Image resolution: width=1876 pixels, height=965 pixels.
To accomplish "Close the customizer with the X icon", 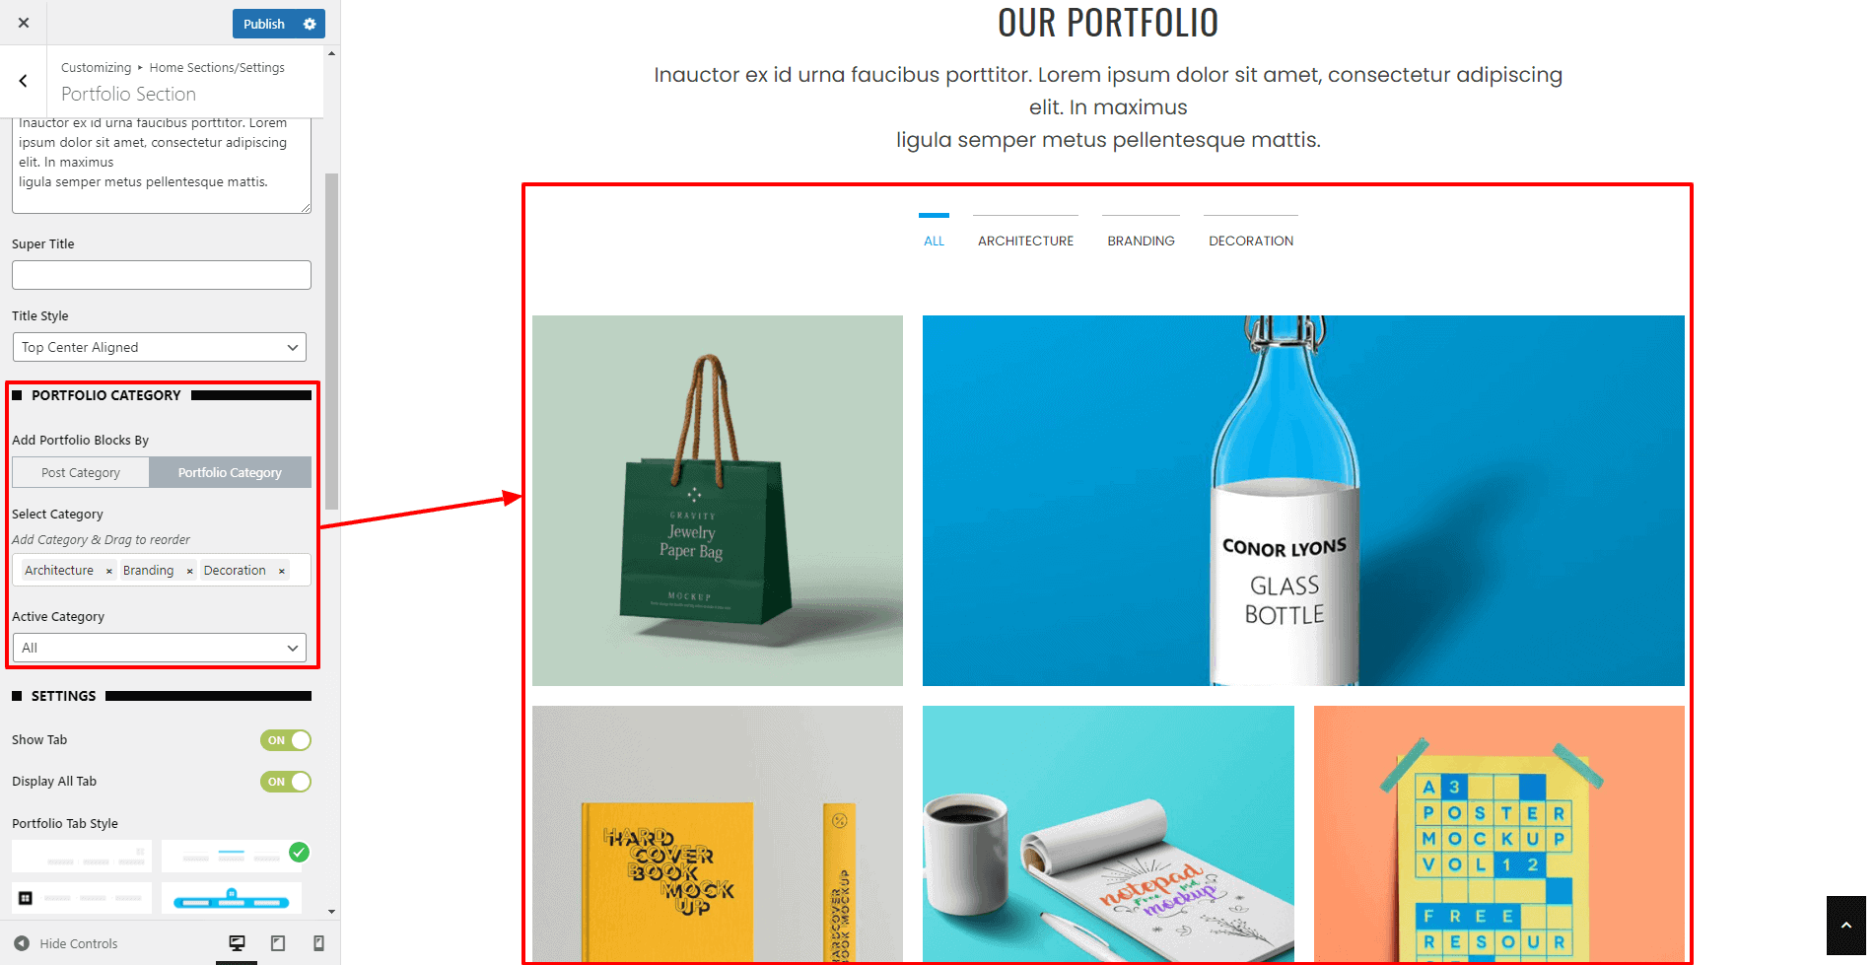I will pyautogui.click(x=24, y=23).
